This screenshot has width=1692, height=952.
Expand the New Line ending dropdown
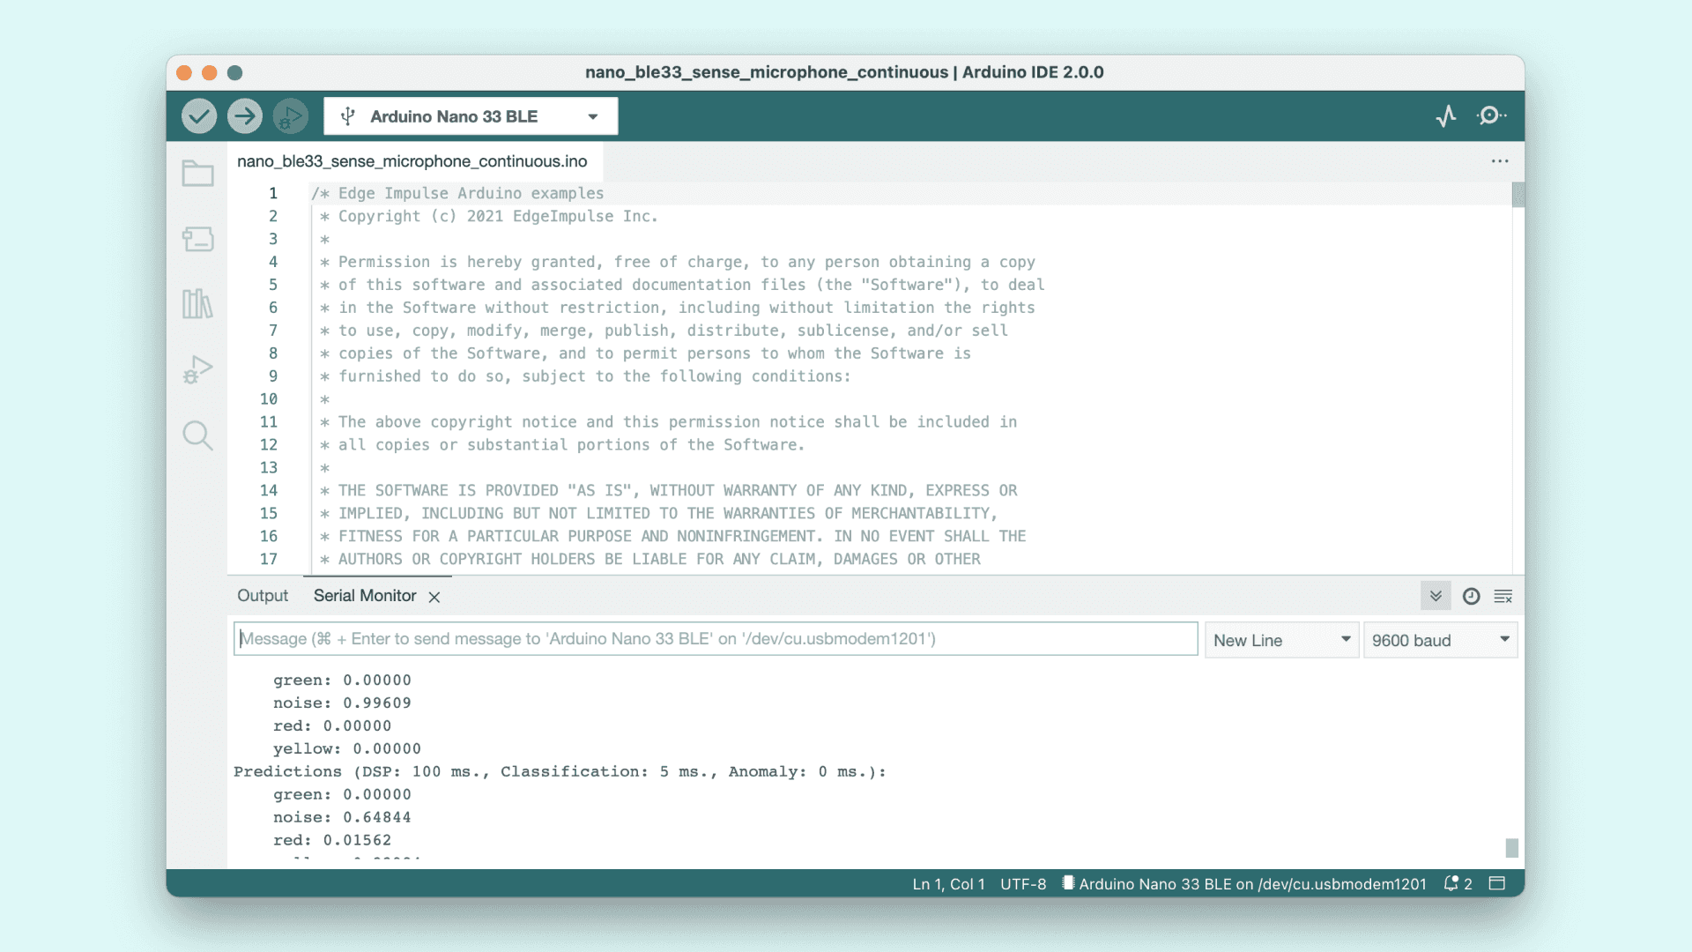coord(1281,640)
